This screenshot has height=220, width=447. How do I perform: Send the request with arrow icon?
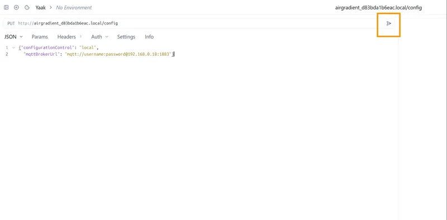pos(388,23)
